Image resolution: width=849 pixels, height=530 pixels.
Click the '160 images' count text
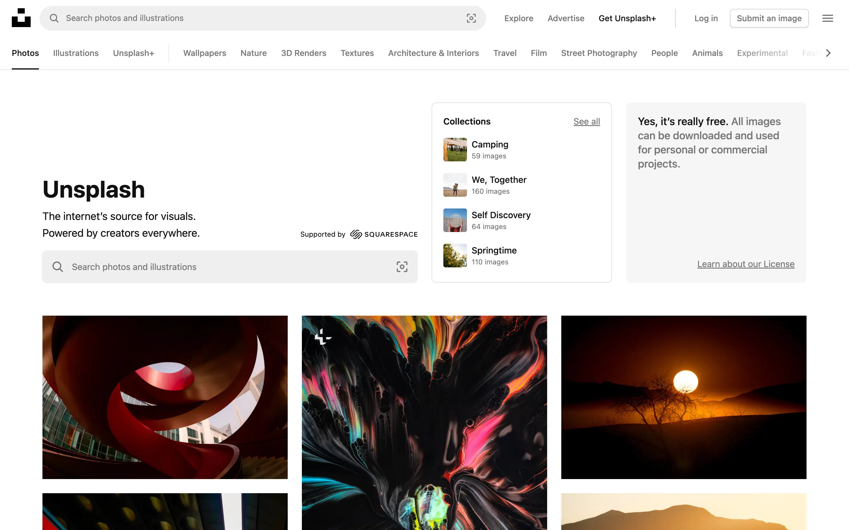(491, 191)
